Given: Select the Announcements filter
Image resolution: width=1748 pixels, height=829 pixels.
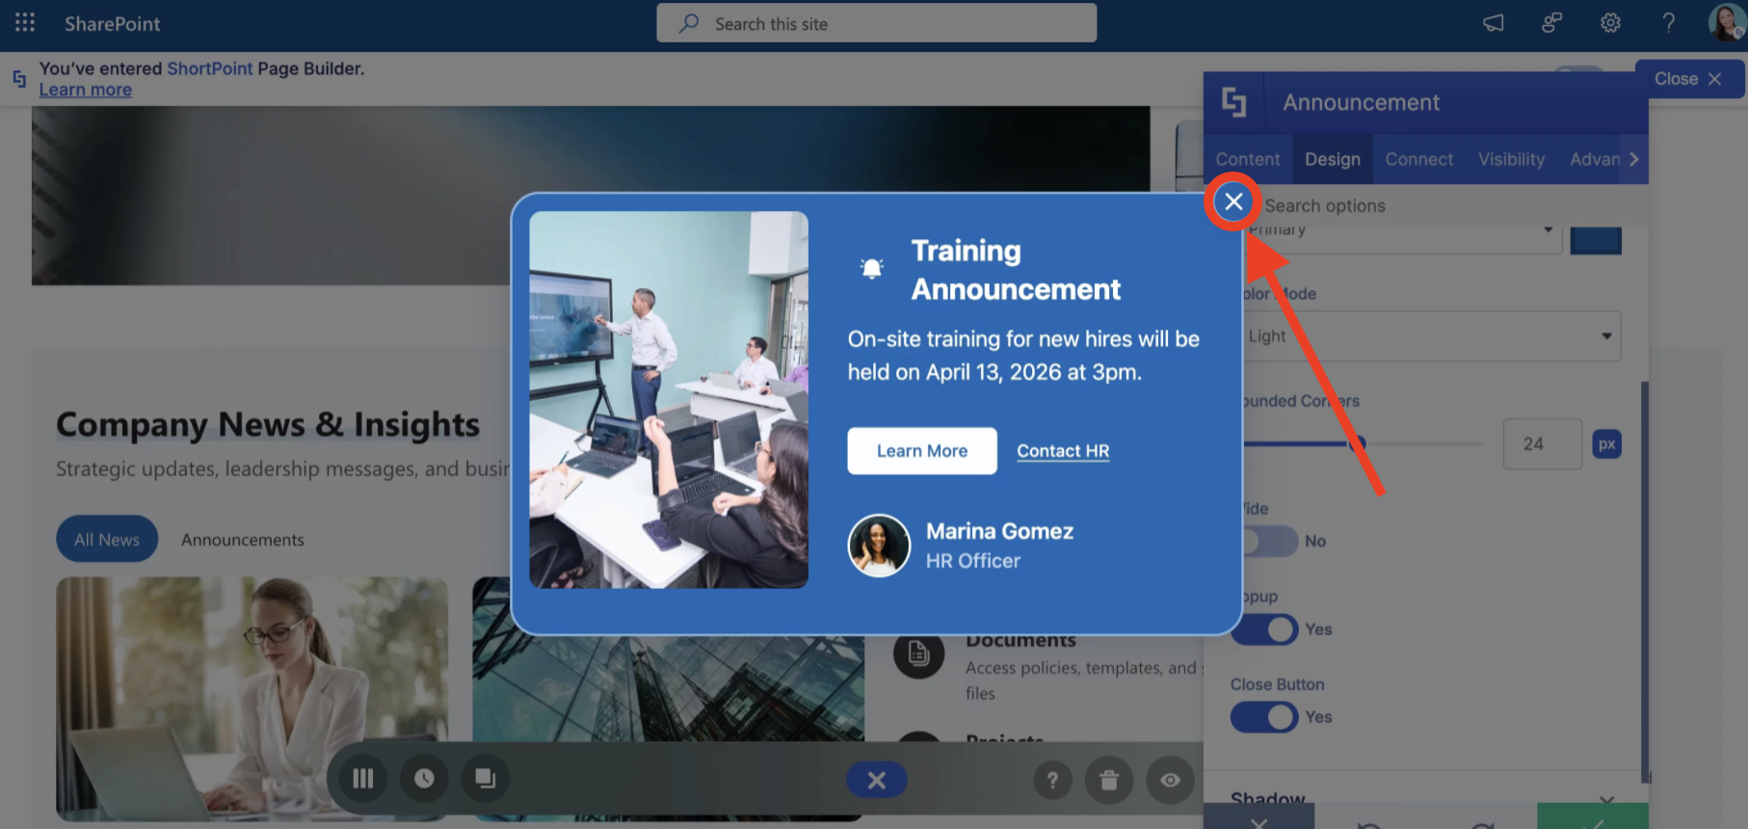Looking at the screenshot, I should tap(243, 540).
